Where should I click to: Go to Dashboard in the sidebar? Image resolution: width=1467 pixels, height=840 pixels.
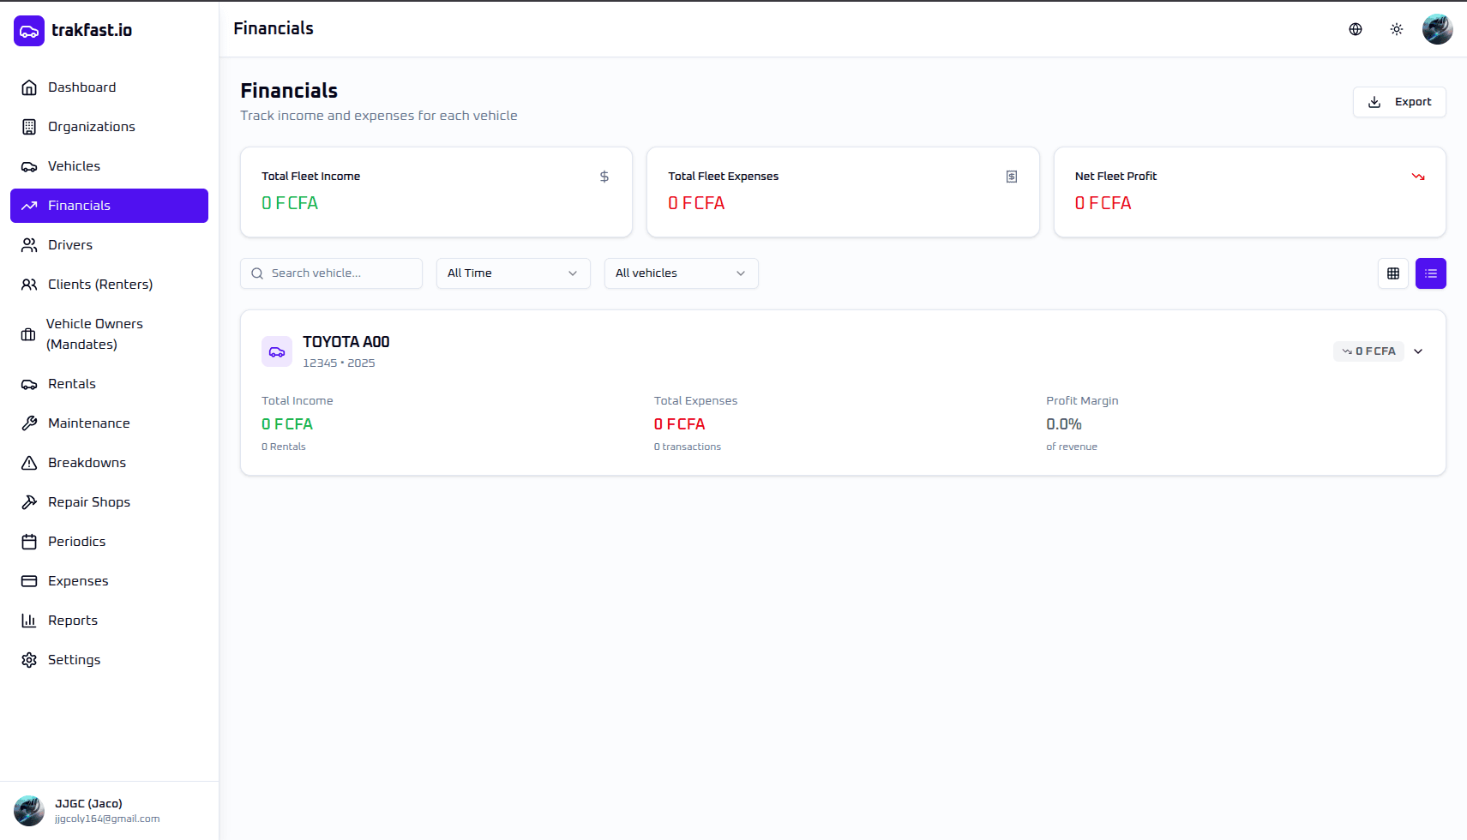coord(81,87)
